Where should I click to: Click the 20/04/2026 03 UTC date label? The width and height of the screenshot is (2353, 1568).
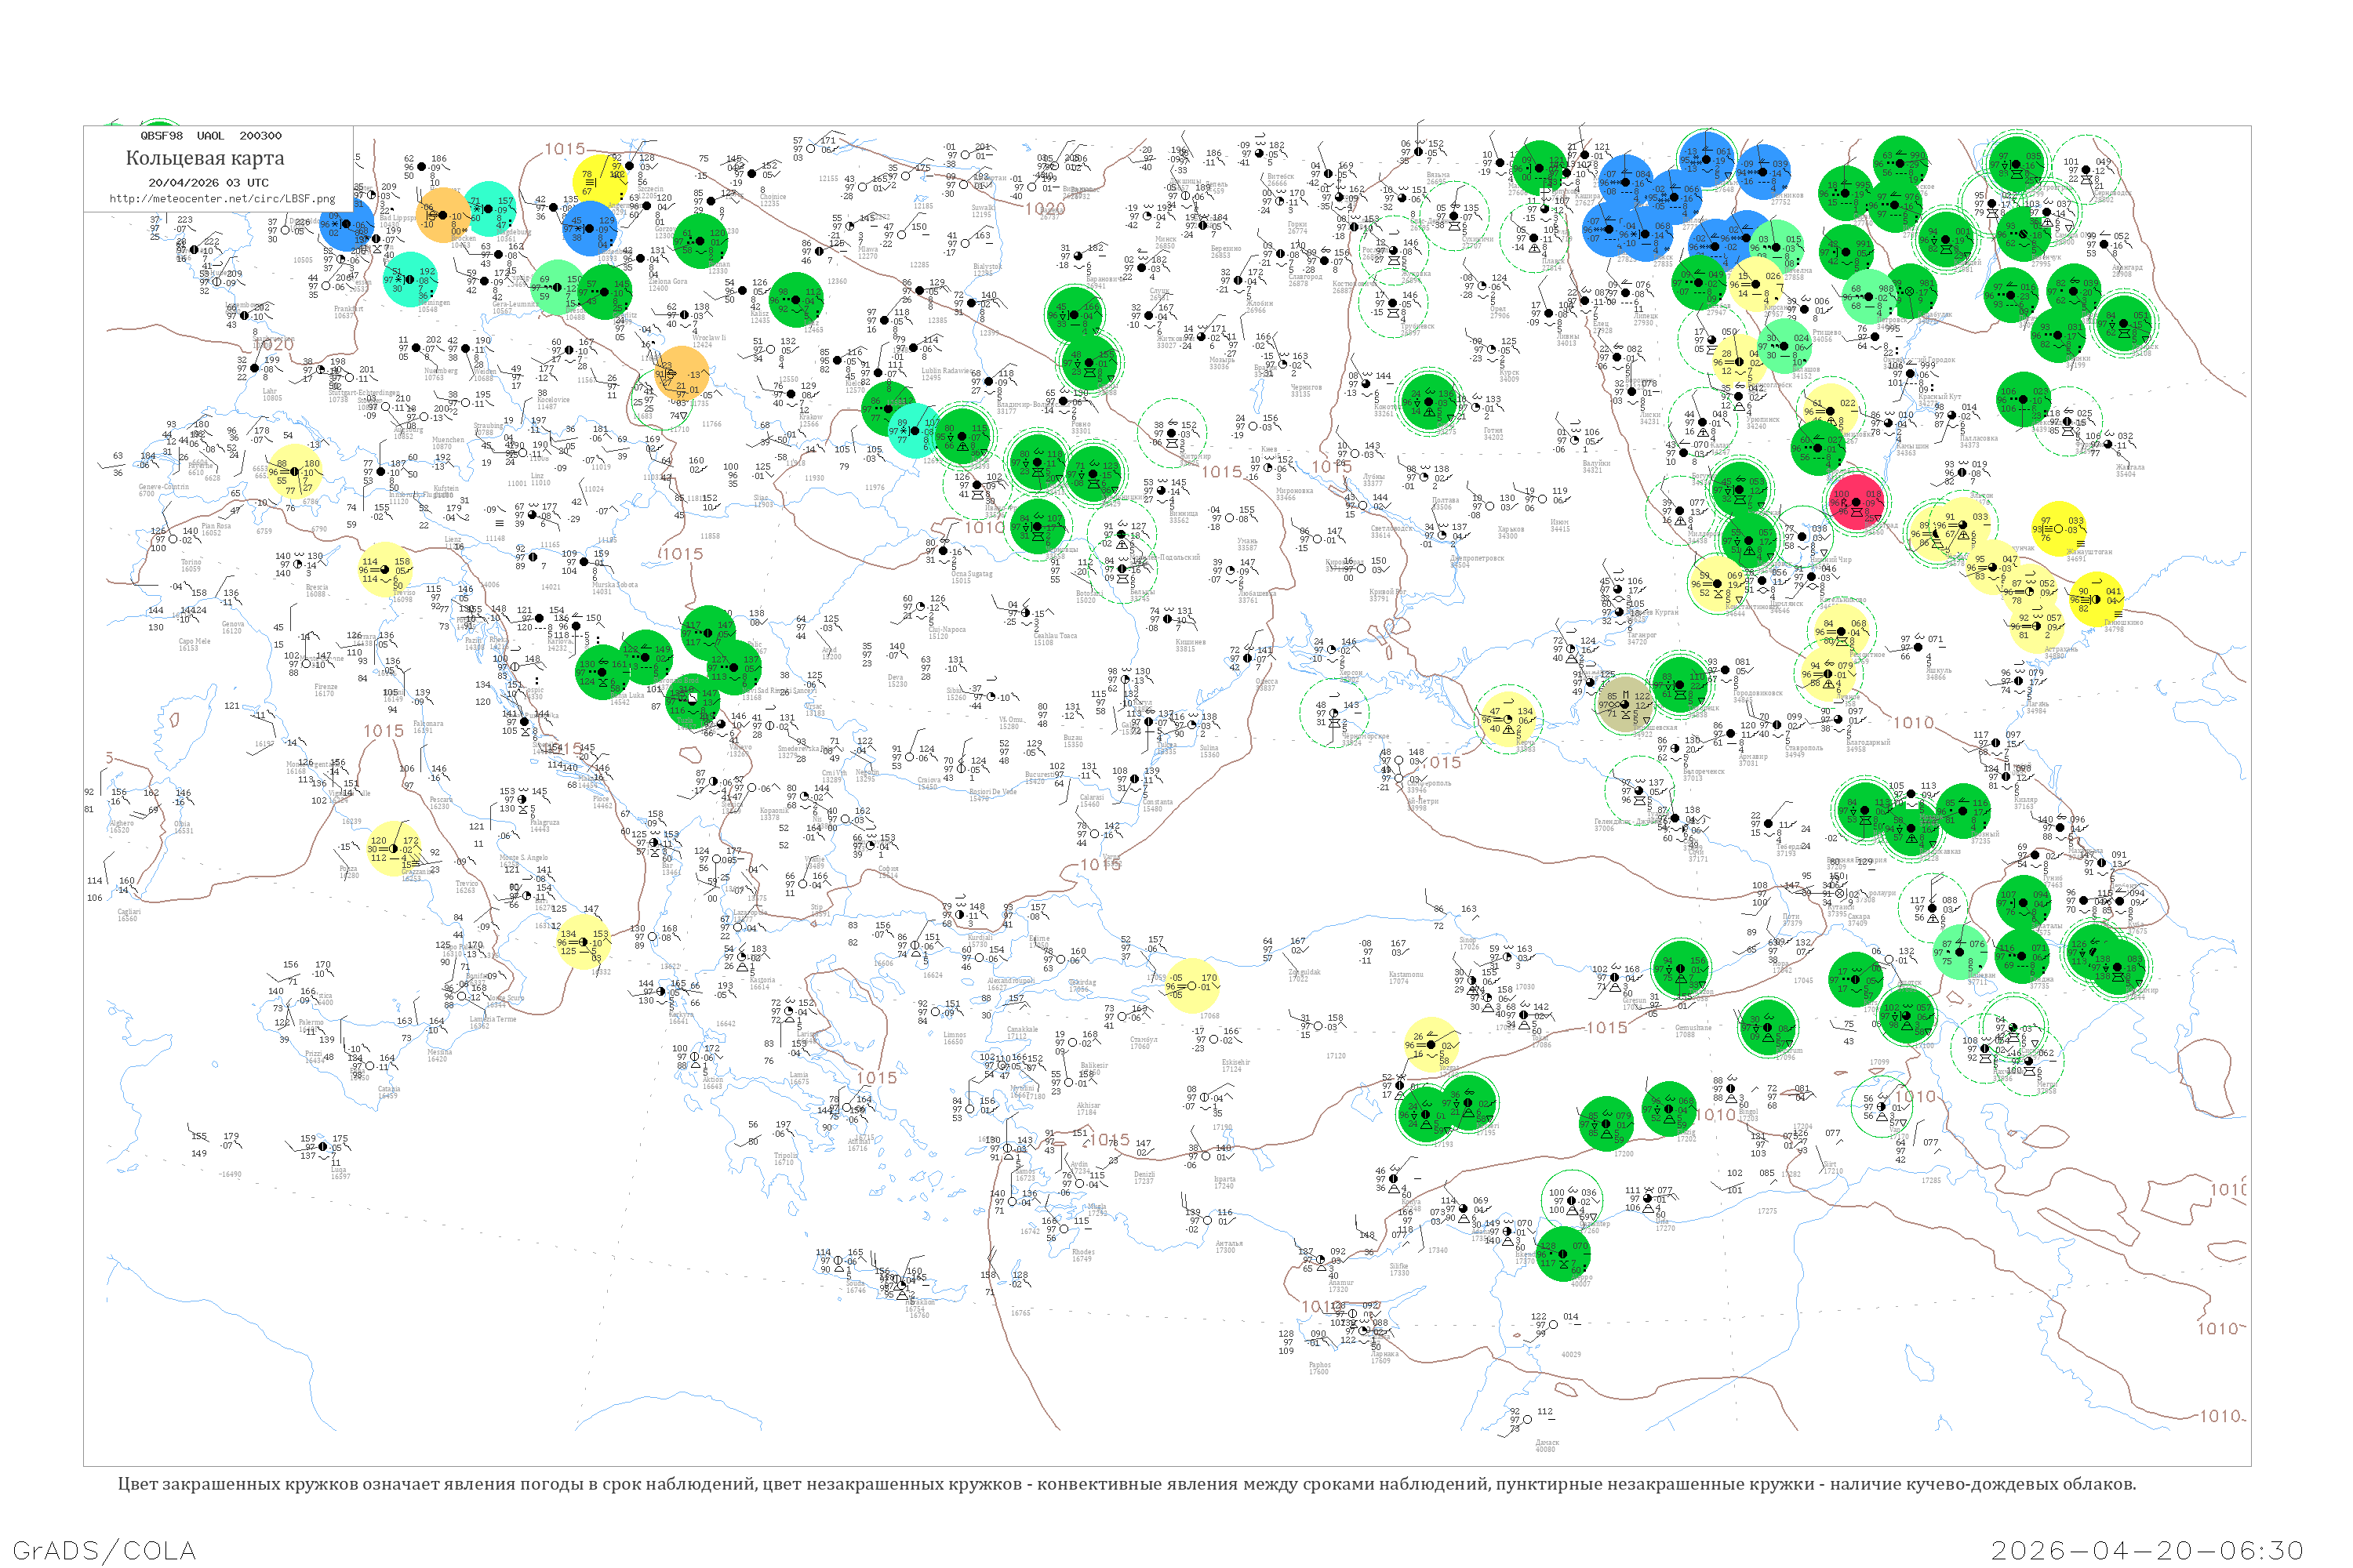tap(208, 183)
